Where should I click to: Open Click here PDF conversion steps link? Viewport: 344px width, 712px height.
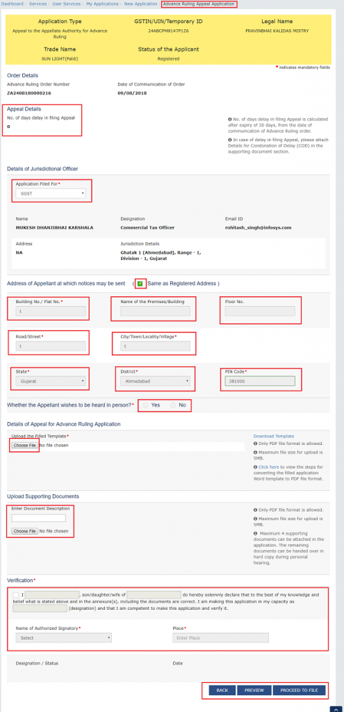269,467
